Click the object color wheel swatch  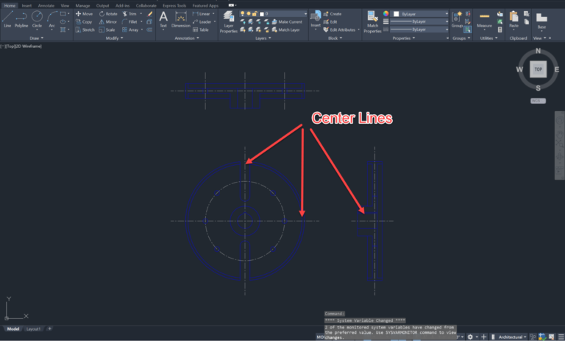pos(386,14)
